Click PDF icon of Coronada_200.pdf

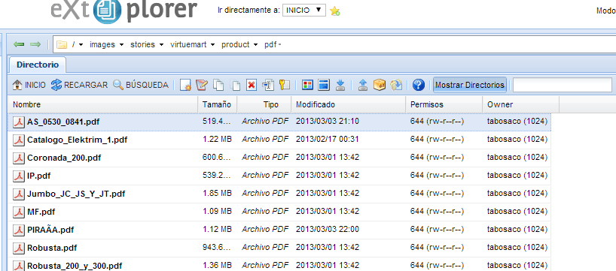pos(19,158)
